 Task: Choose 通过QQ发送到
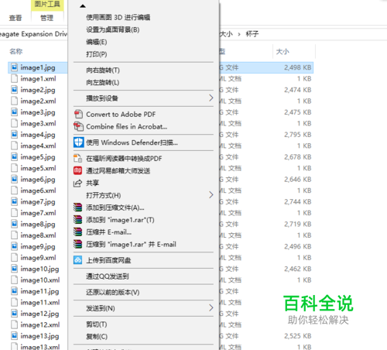click(x=108, y=276)
